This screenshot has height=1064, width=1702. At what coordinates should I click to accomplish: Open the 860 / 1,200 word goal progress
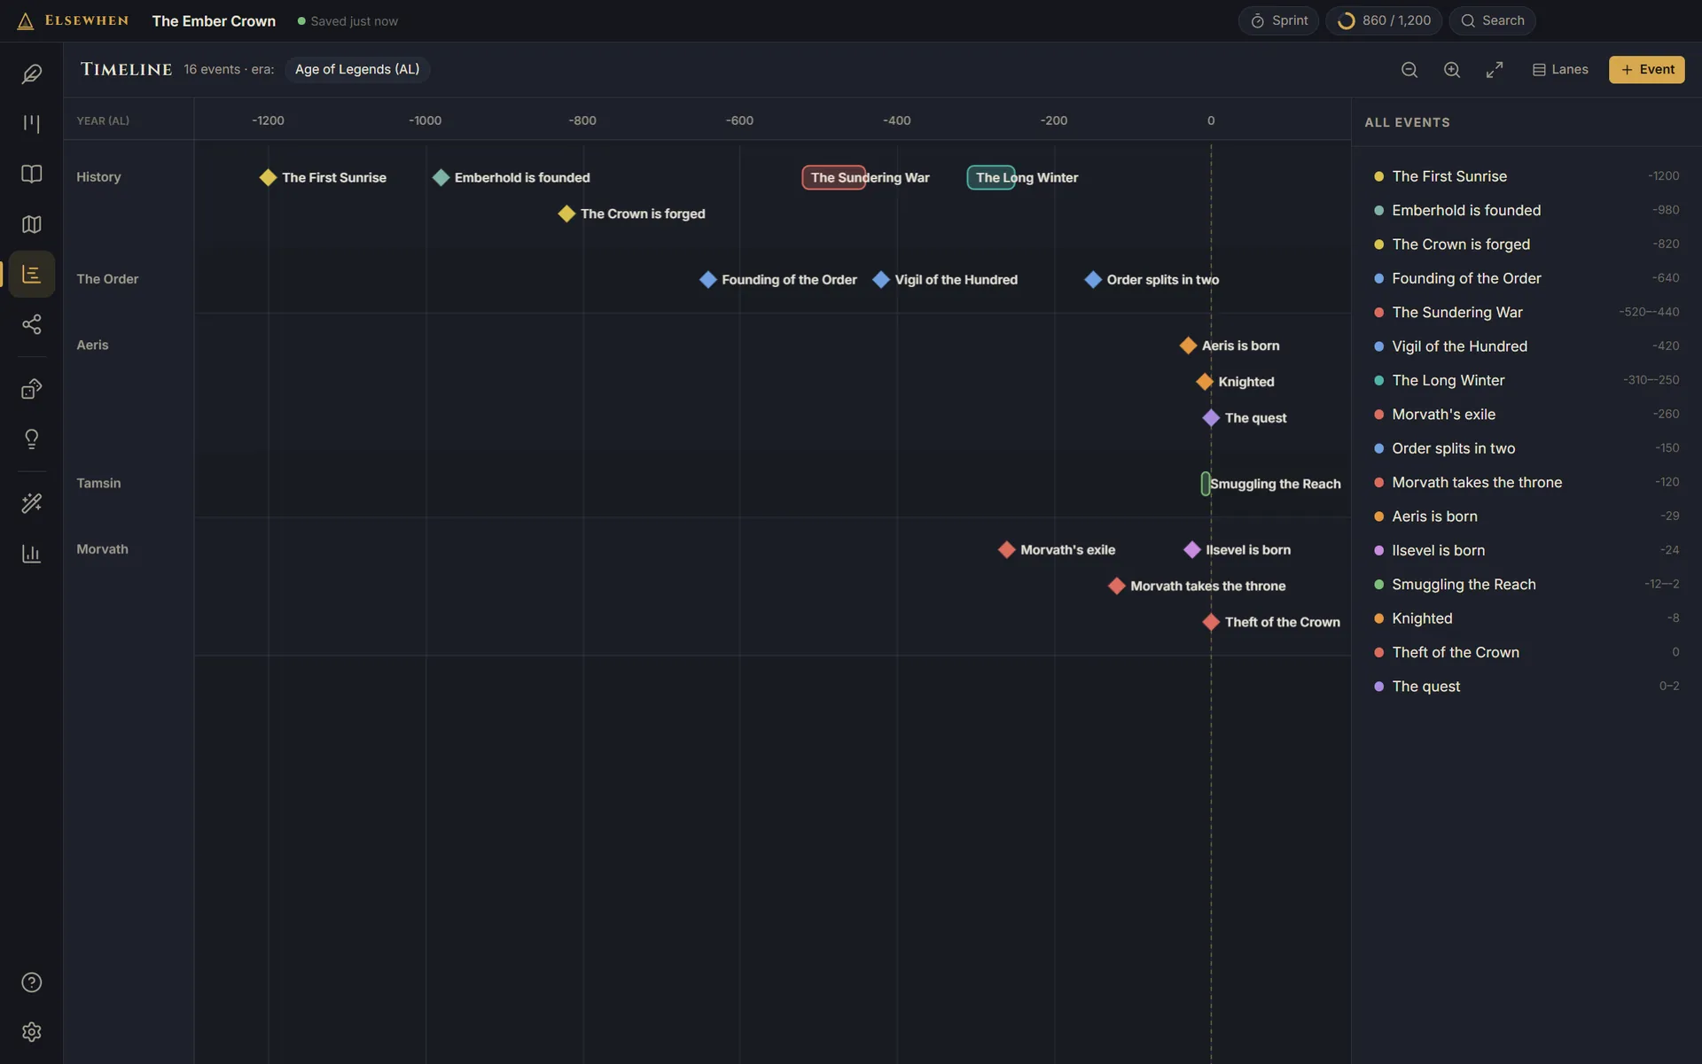click(1384, 20)
